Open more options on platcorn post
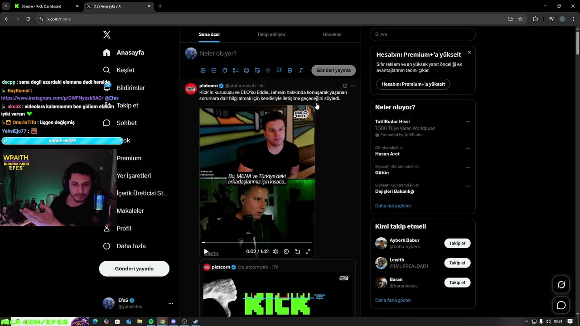The width and height of the screenshot is (580, 326). pos(353,86)
